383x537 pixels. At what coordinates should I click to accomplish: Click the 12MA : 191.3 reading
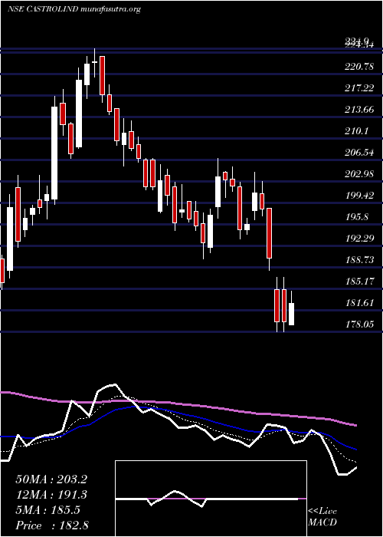[51, 495]
